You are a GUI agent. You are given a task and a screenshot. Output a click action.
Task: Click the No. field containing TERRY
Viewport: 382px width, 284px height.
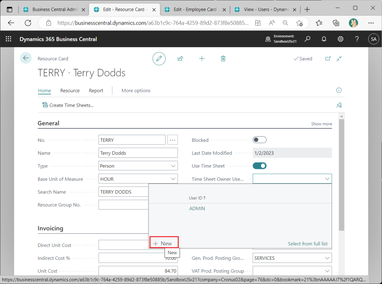pyautogui.click(x=132, y=140)
